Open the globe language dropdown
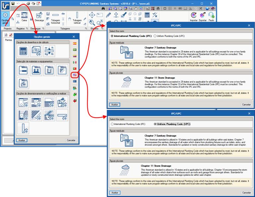The width and height of the screenshot is (255, 197). pos(208,8)
